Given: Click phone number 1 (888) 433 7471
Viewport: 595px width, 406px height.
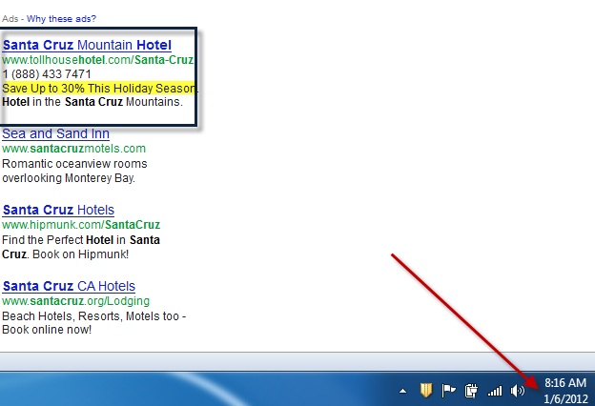Looking at the screenshot, I should coord(47,74).
